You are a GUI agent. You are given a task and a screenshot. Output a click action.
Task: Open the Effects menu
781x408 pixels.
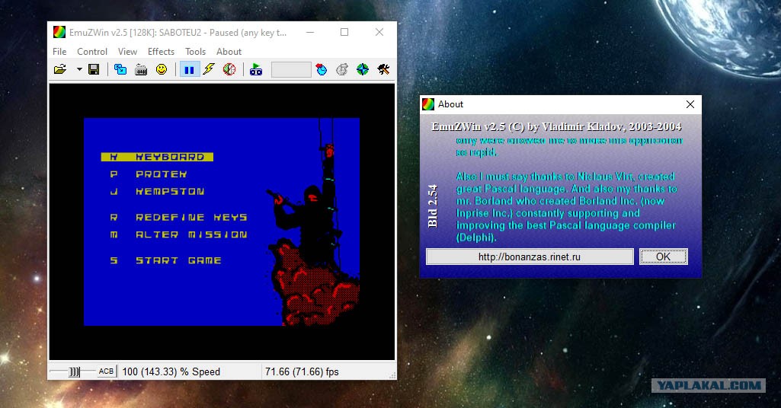point(161,52)
